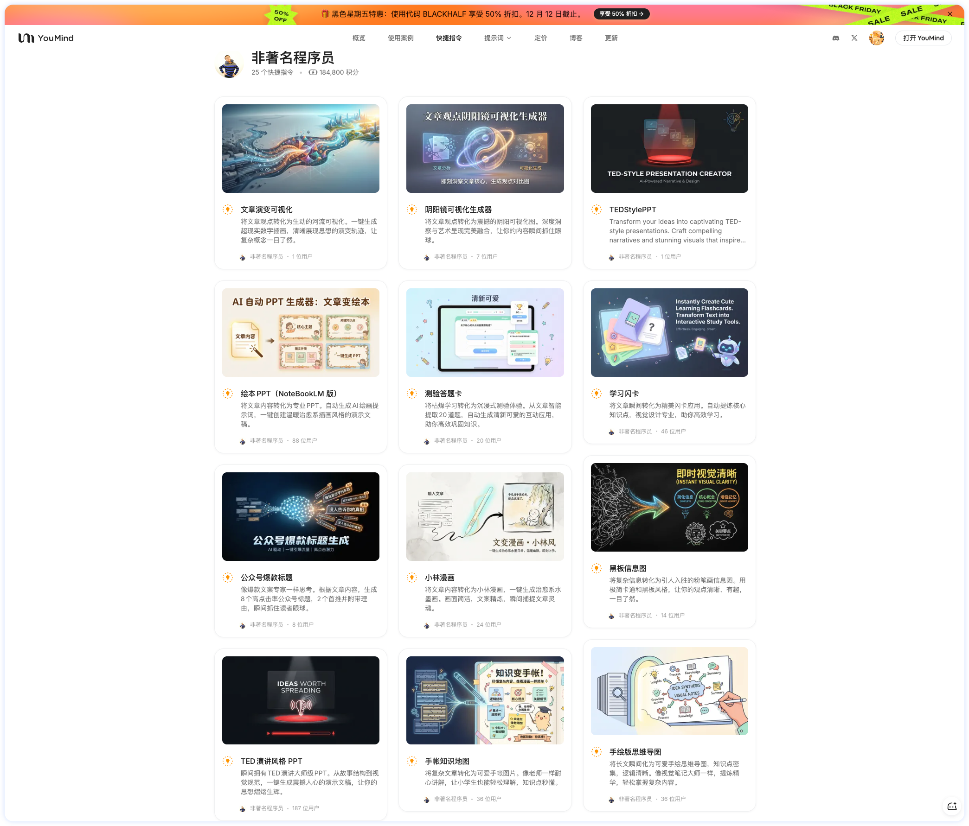Viewport: 969px width, 826px height.
Task: Open author link under 小林漫画 card
Action: [x=450, y=624]
